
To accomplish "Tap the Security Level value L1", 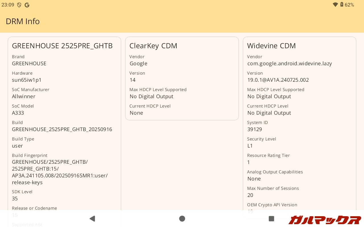I will pyautogui.click(x=250, y=146).
